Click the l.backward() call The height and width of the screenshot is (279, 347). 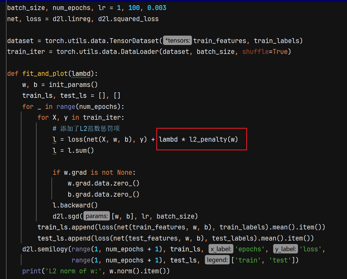pyautogui.click(x=75, y=205)
